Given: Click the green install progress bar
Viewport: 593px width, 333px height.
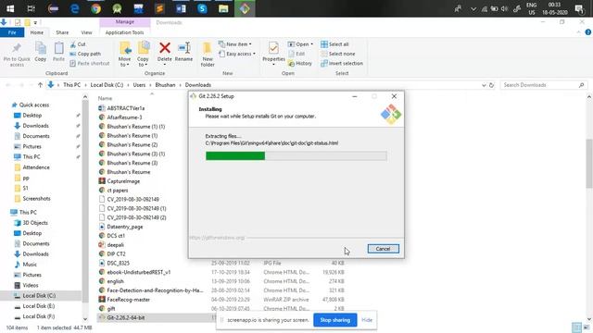Looking at the screenshot, I should click(235, 156).
